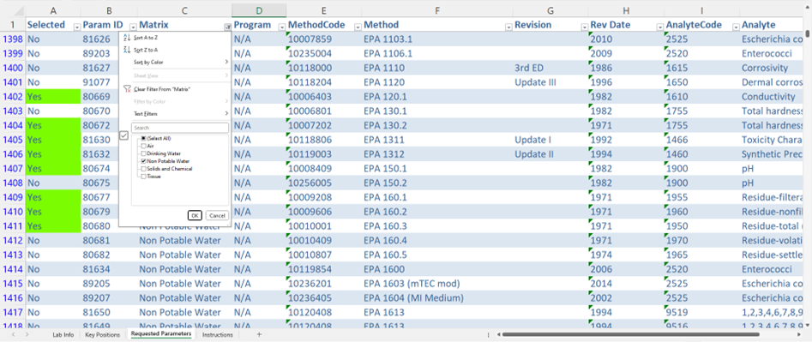Choose Clear Filter From "Matrix"

tap(175, 89)
